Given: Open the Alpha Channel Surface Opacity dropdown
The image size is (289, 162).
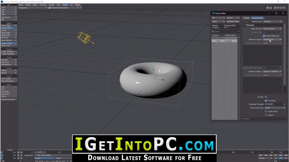Looking at the screenshot, I should pos(272,29).
